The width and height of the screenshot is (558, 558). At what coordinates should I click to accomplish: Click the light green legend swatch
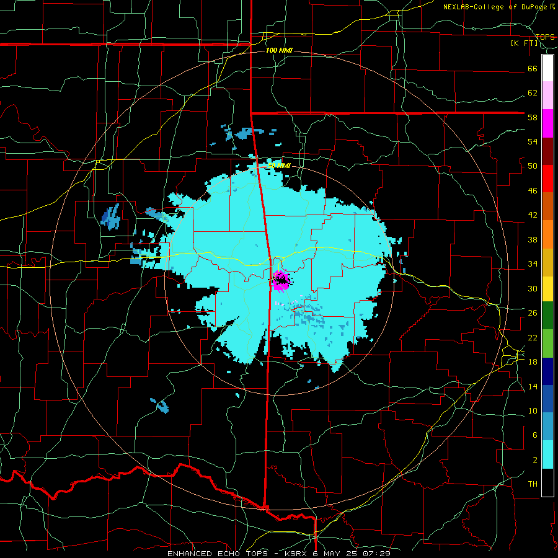tap(547, 343)
